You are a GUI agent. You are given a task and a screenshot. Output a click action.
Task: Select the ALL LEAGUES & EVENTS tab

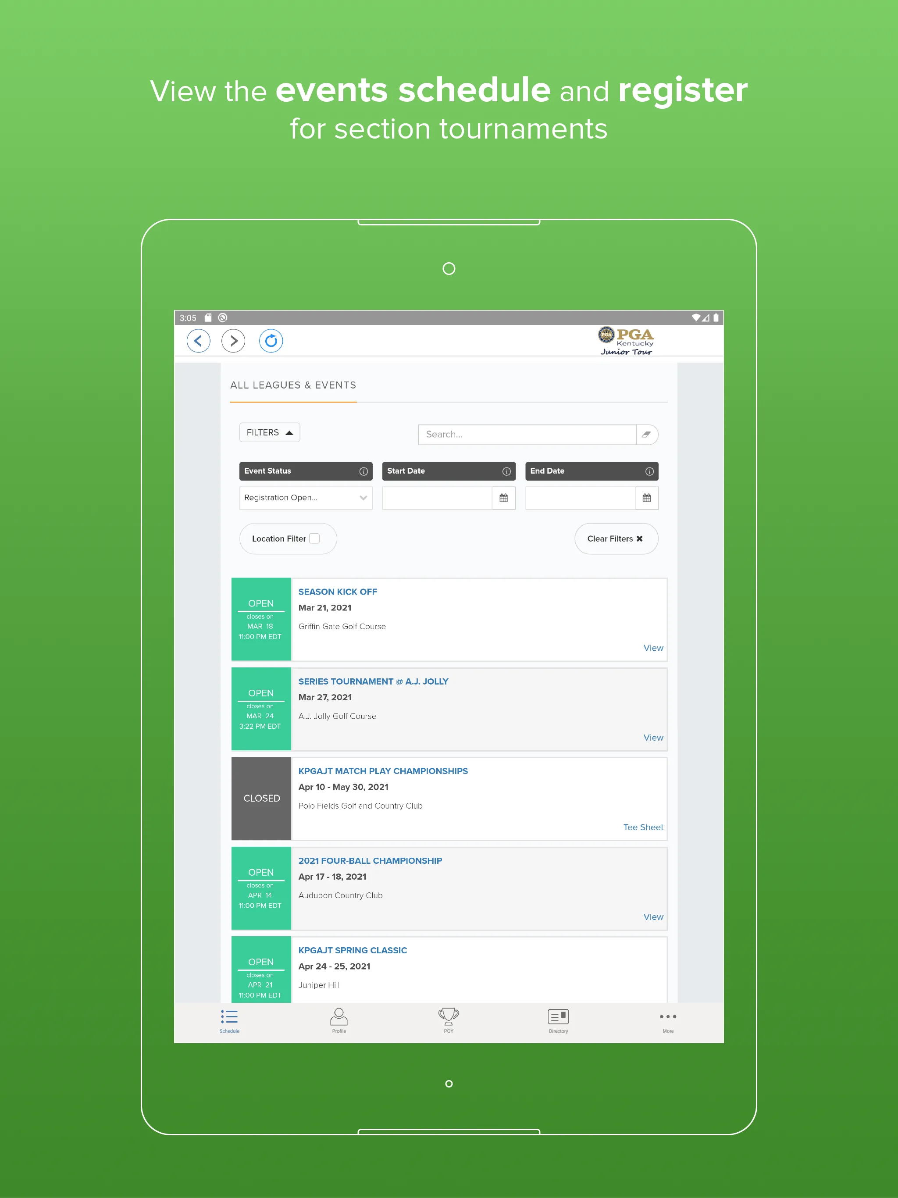click(294, 386)
